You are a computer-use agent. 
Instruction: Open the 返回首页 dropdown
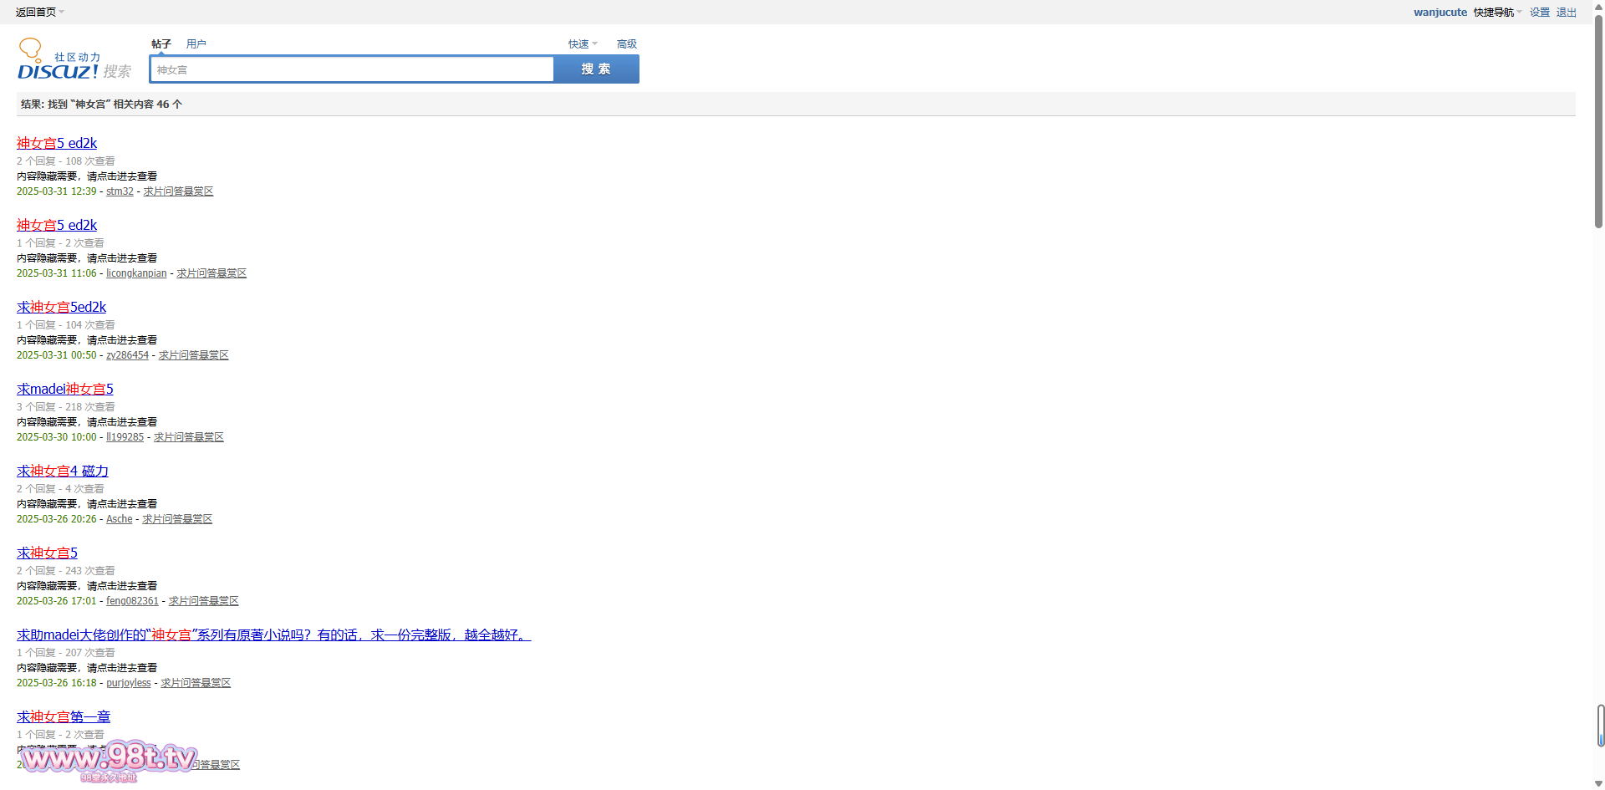[x=38, y=13]
